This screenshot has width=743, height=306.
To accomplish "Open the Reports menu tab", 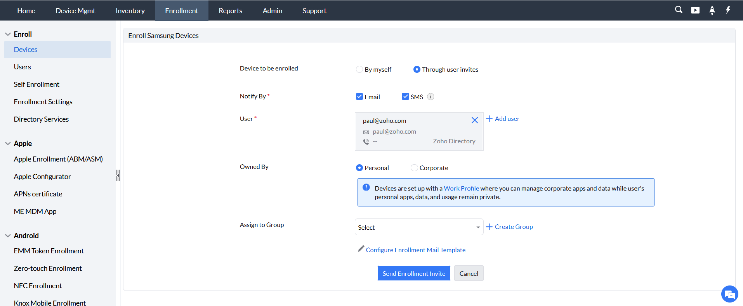I will [x=230, y=11].
